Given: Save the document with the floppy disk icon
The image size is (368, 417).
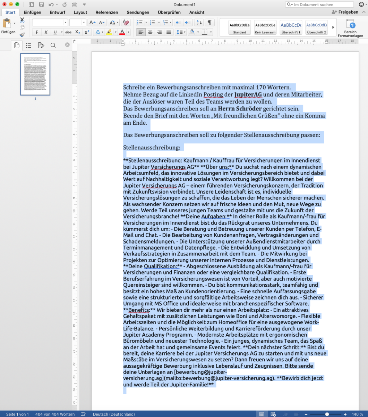Looking at the screenshot, I should [41, 5].
